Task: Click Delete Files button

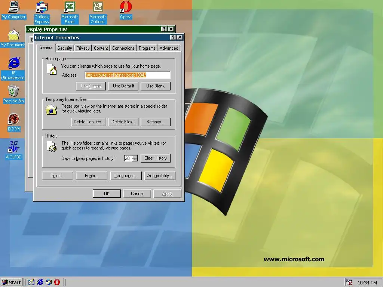Action: [123, 122]
